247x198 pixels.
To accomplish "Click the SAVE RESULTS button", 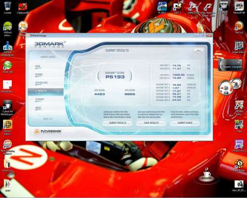I will click(x=151, y=123).
